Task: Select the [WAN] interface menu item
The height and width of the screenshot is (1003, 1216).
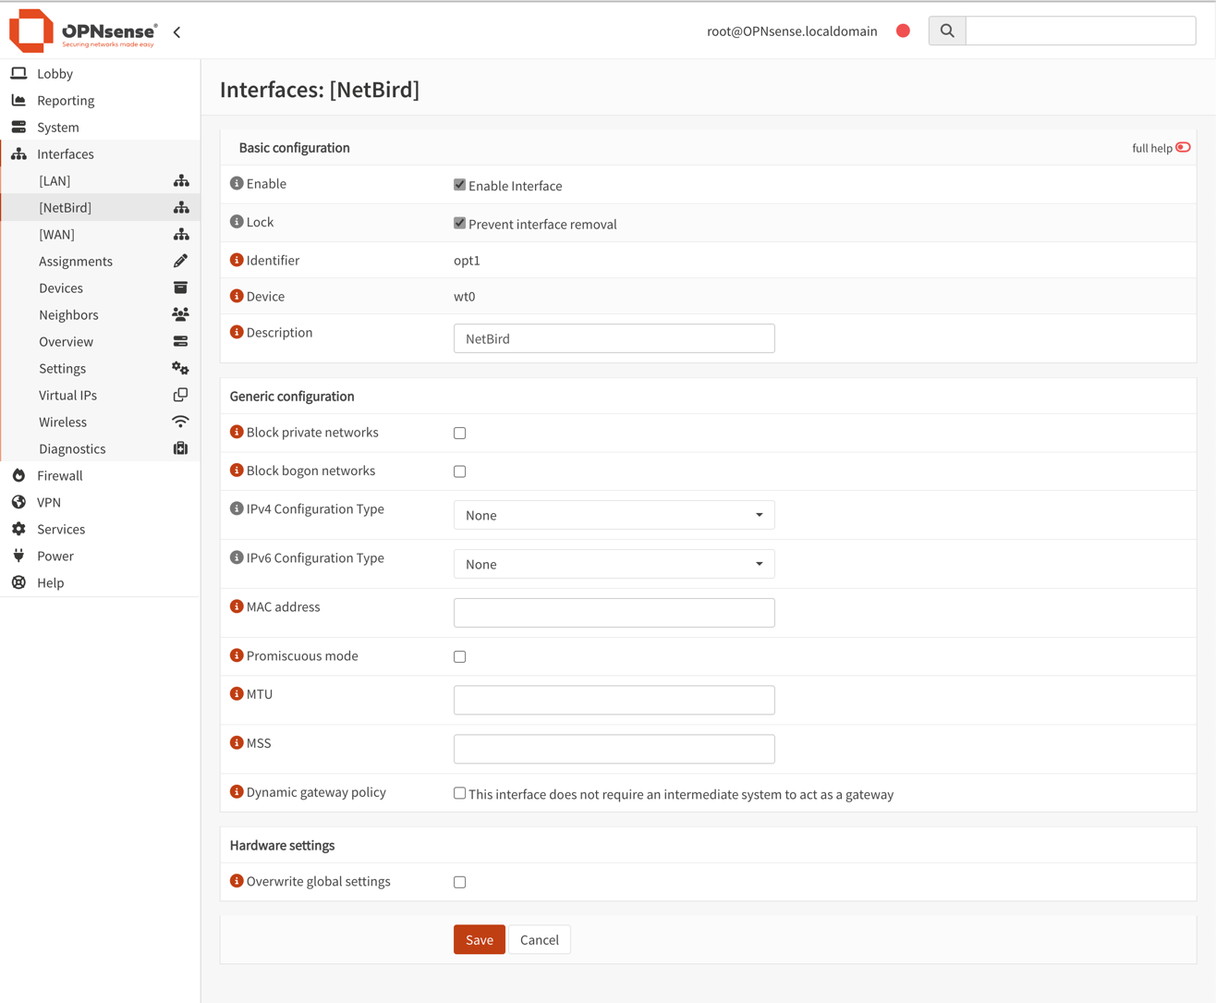Action: pos(57,235)
